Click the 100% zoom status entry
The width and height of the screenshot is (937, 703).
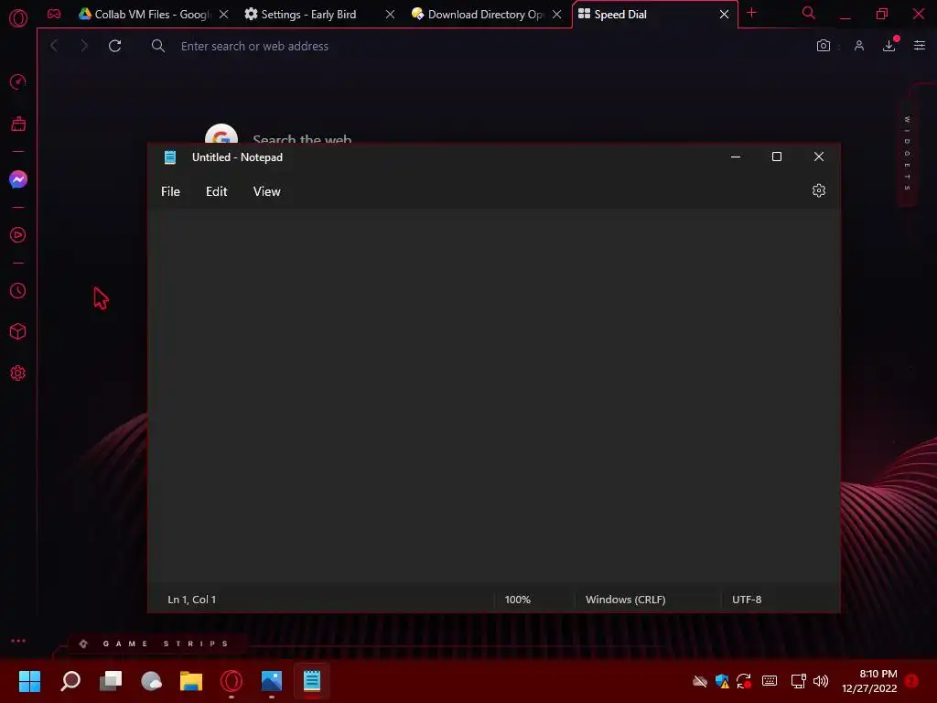(518, 600)
